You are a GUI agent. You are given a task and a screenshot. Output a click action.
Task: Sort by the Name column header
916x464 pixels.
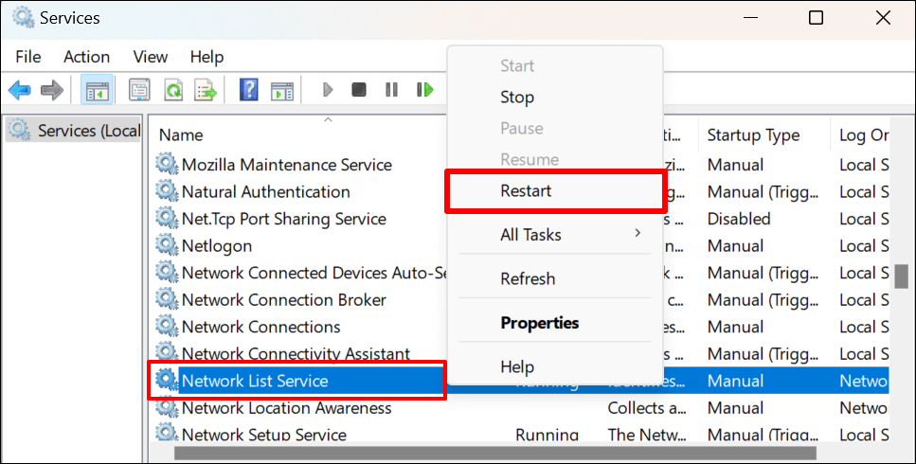click(284, 135)
